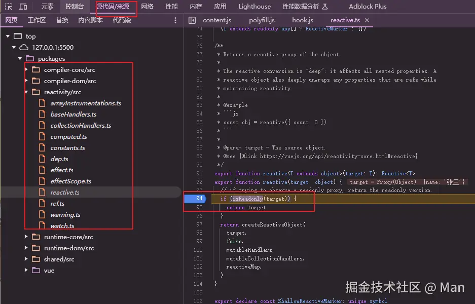Open baseHandlers.ts file
The height and width of the screenshot is (304, 475).
(74, 115)
